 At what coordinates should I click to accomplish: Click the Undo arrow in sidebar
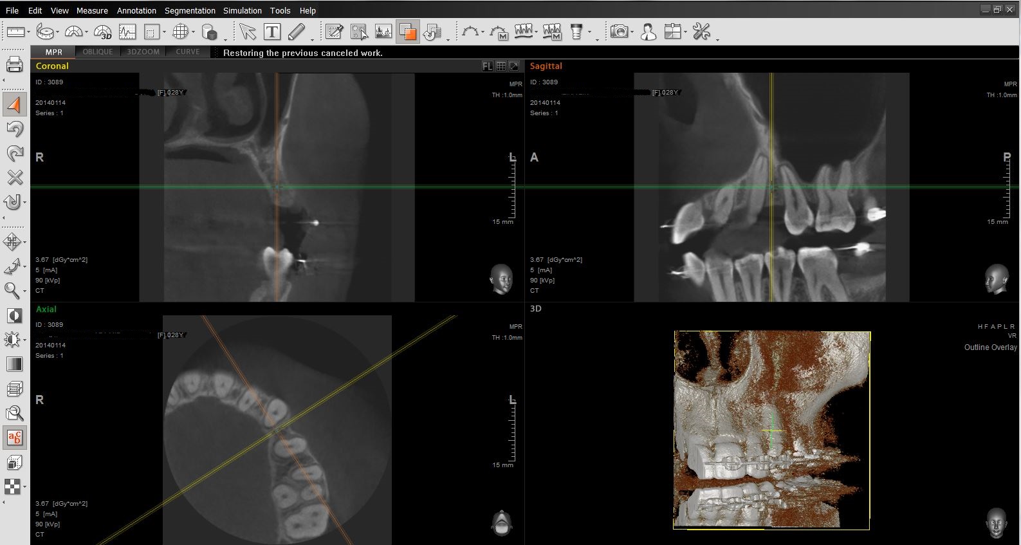pos(14,129)
